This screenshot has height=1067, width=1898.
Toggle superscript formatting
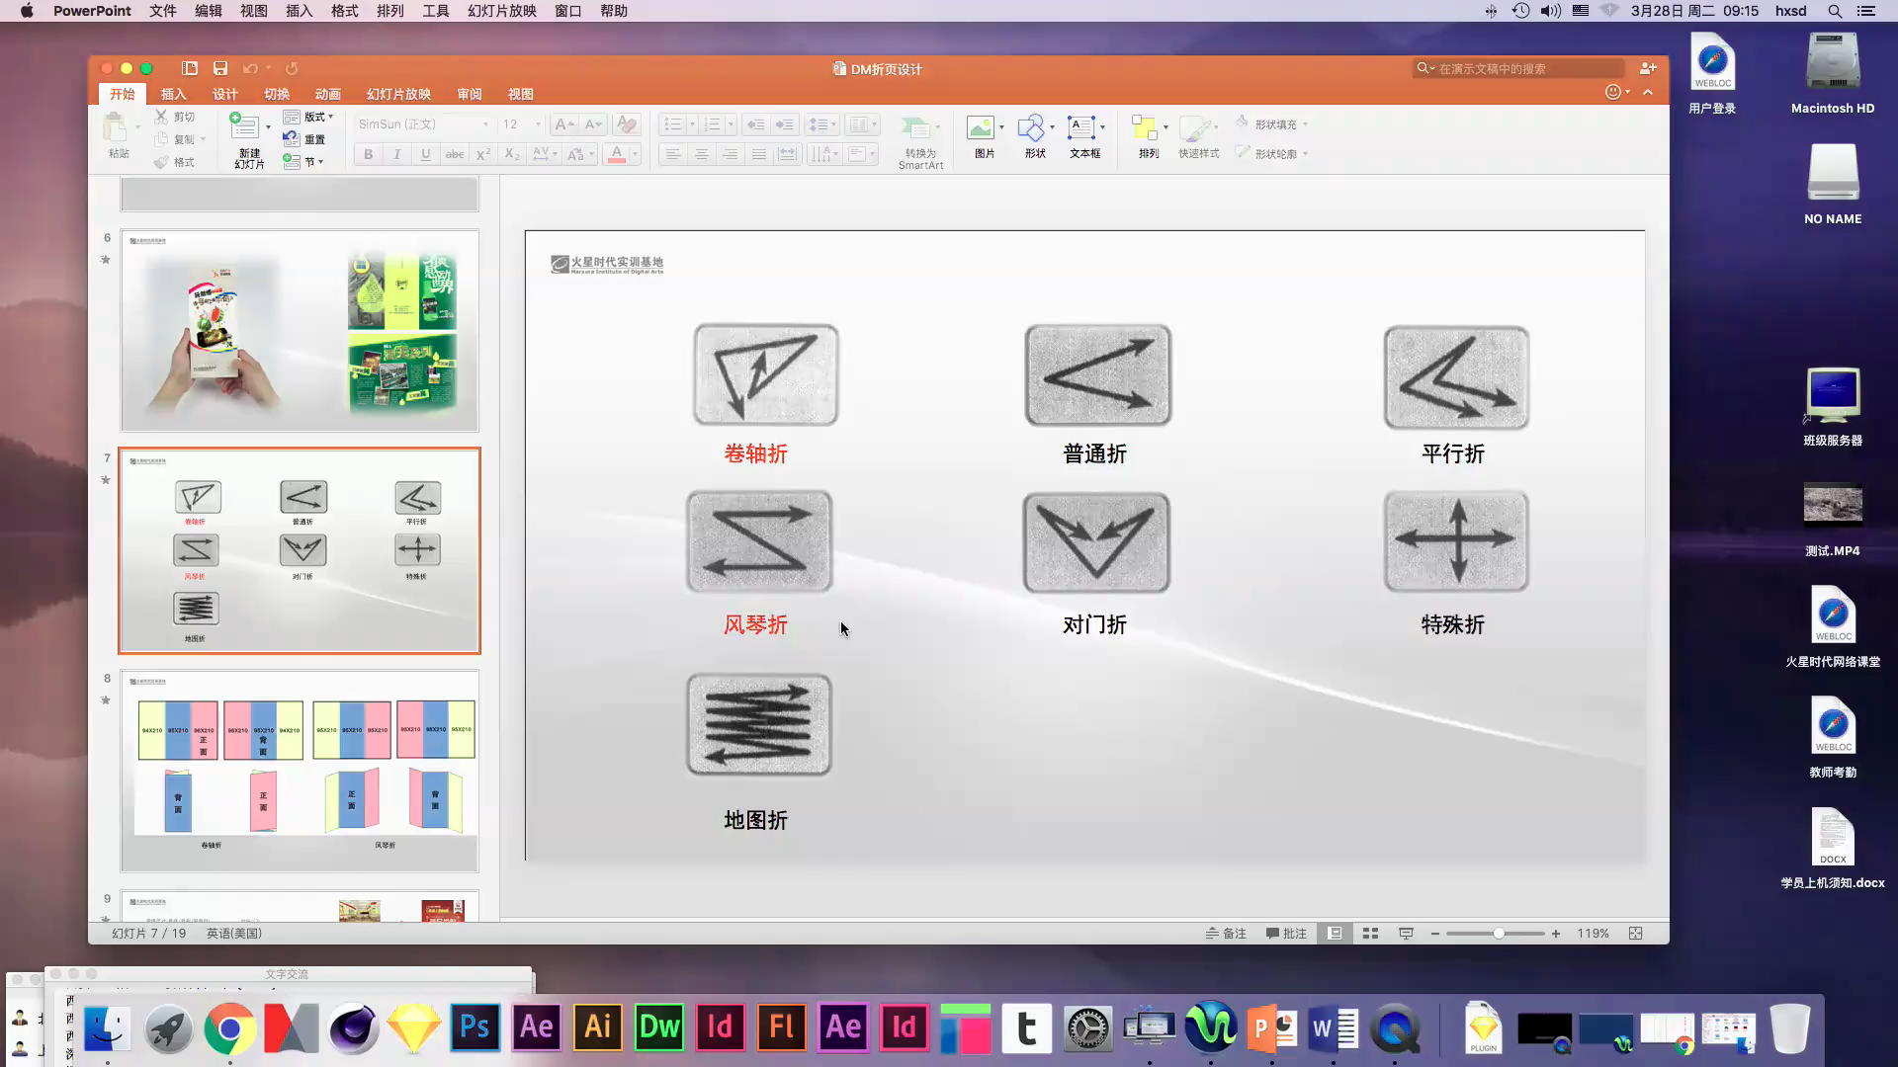pyautogui.click(x=483, y=154)
